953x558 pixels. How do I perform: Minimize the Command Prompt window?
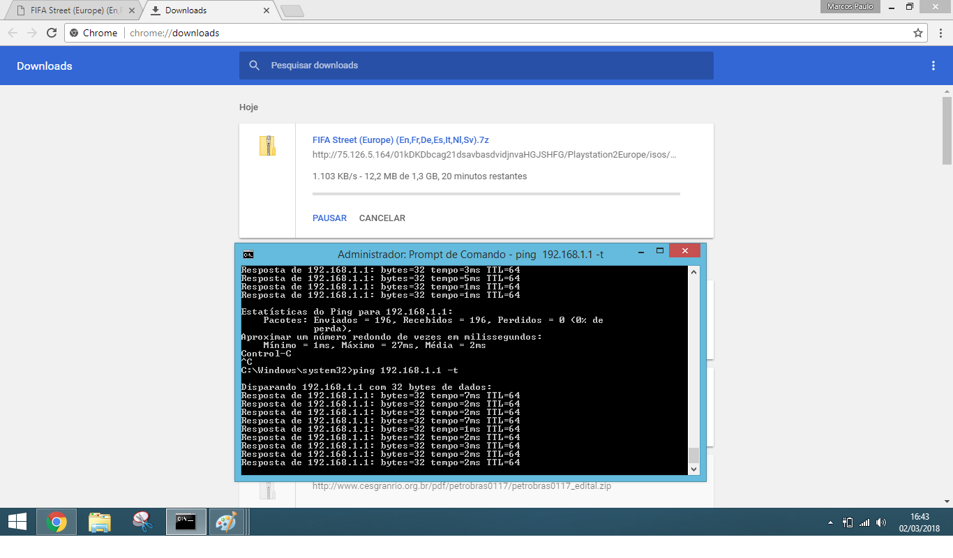tap(640, 251)
